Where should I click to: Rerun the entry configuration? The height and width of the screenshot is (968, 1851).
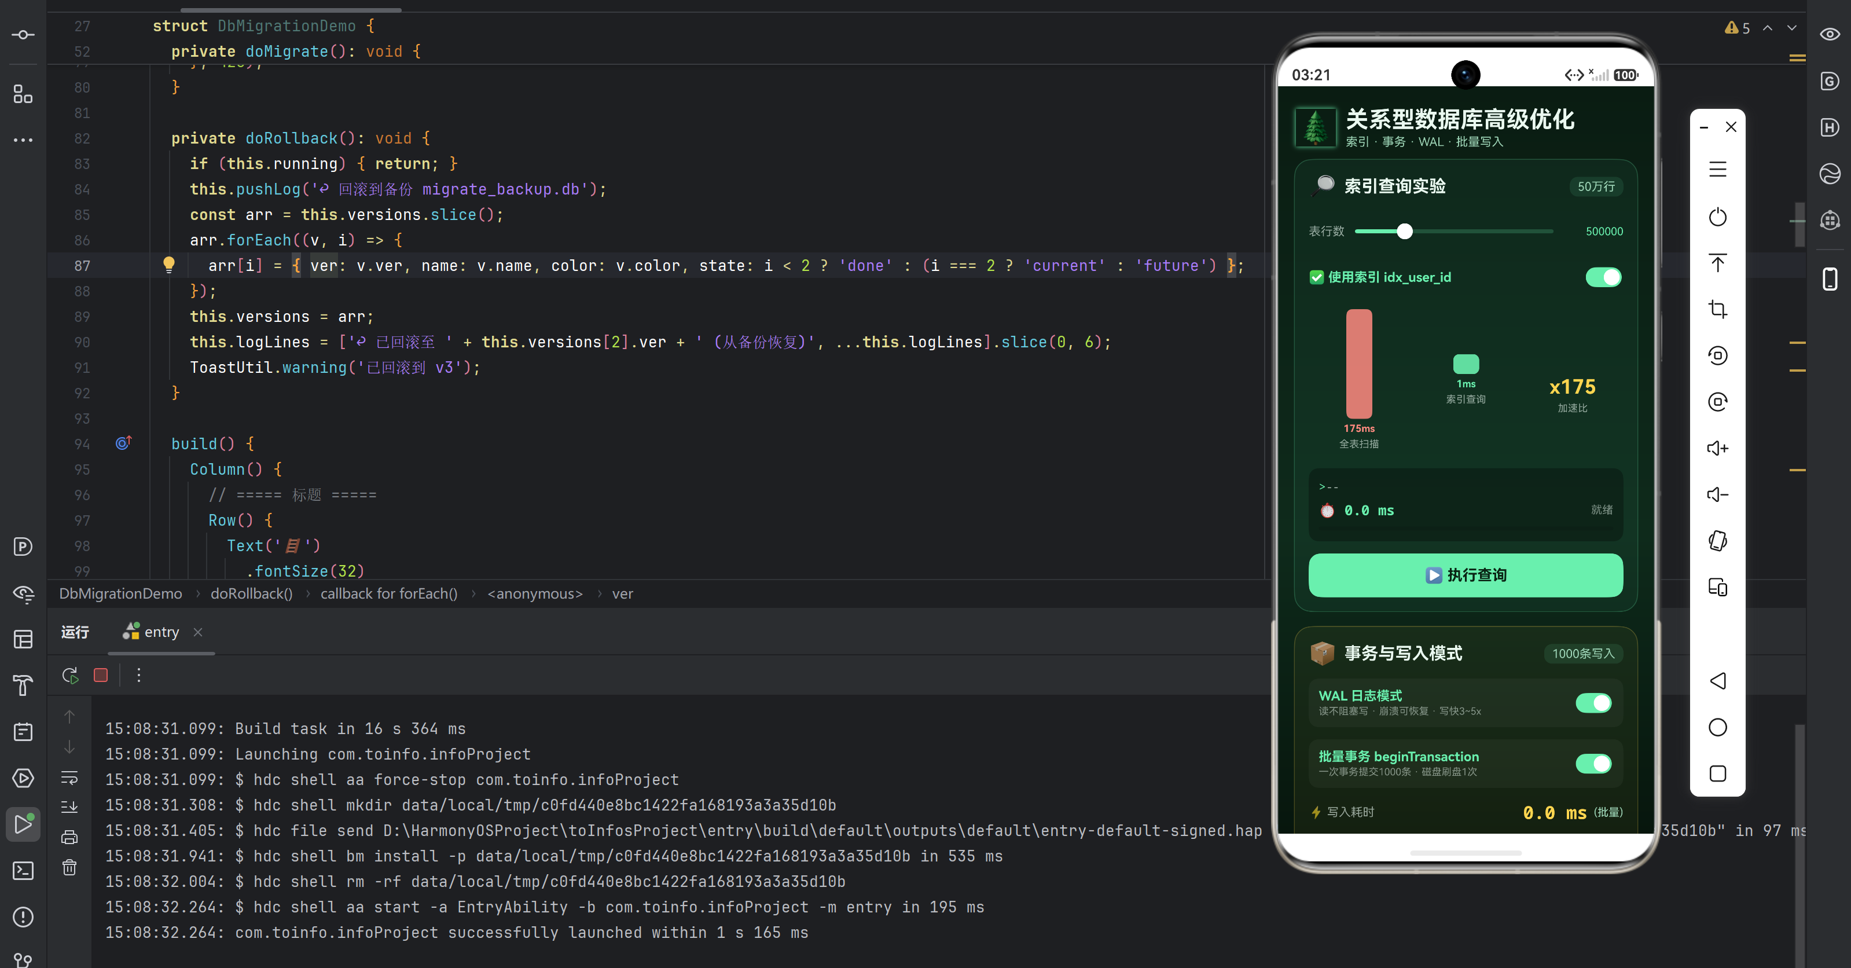coord(69,675)
